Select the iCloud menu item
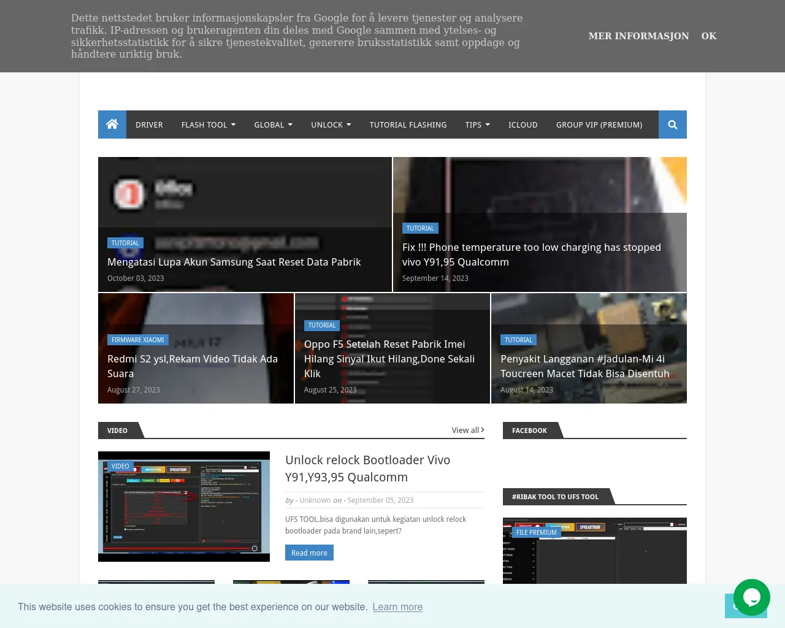 click(523, 124)
